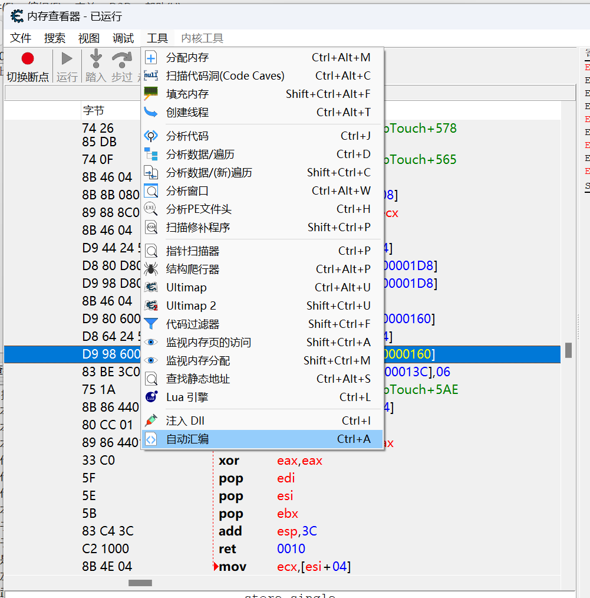Open the 视图 menu
590x598 pixels.
tap(89, 38)
